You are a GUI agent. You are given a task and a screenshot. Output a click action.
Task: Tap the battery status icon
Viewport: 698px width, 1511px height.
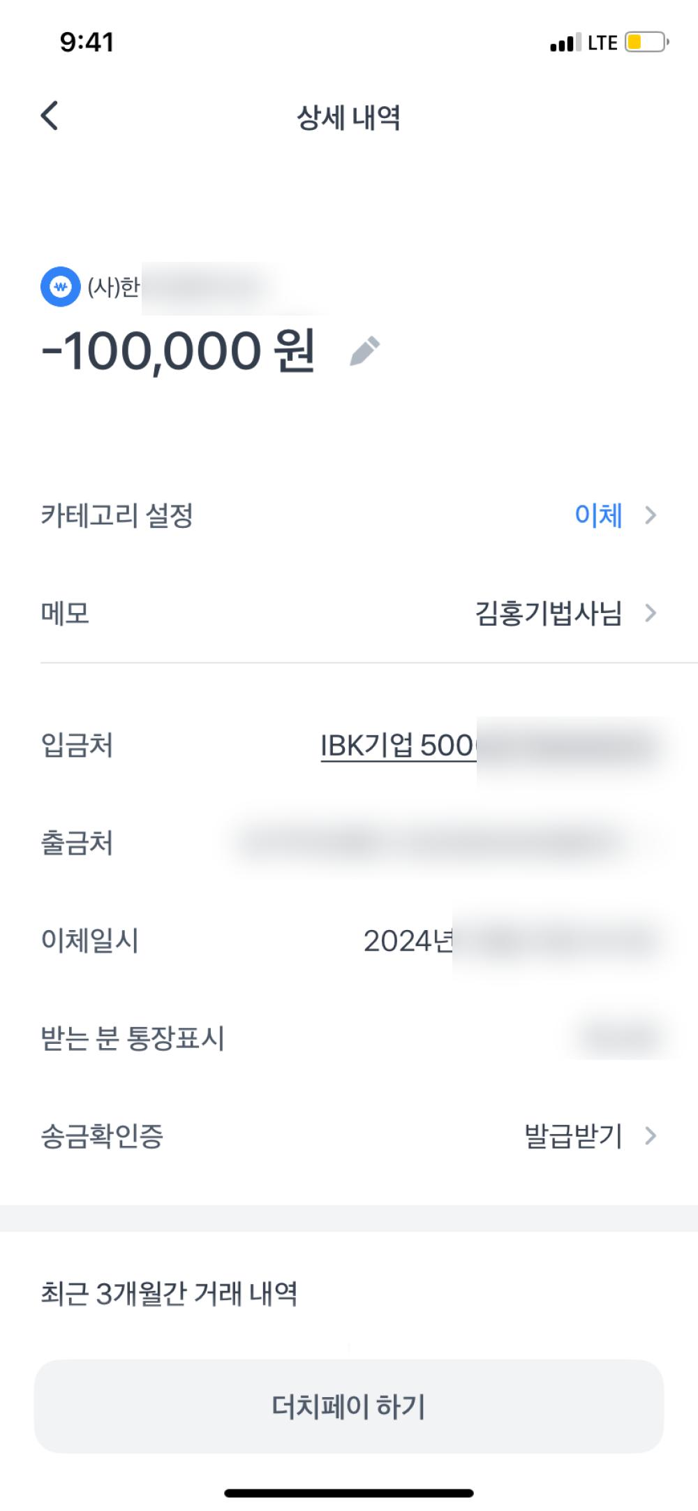click(x=646, y=43)
